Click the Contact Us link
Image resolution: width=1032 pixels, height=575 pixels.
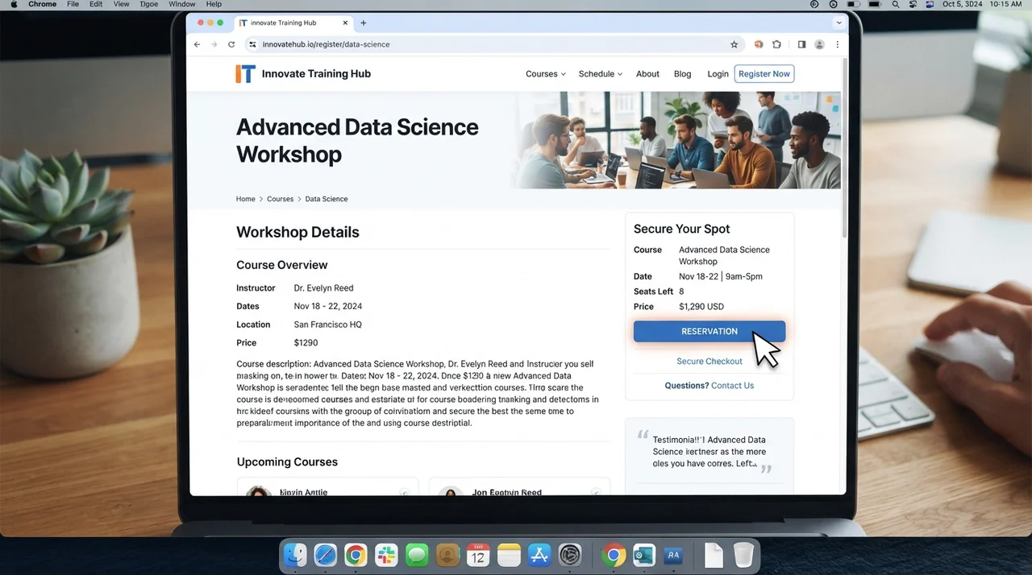[732, 386]
